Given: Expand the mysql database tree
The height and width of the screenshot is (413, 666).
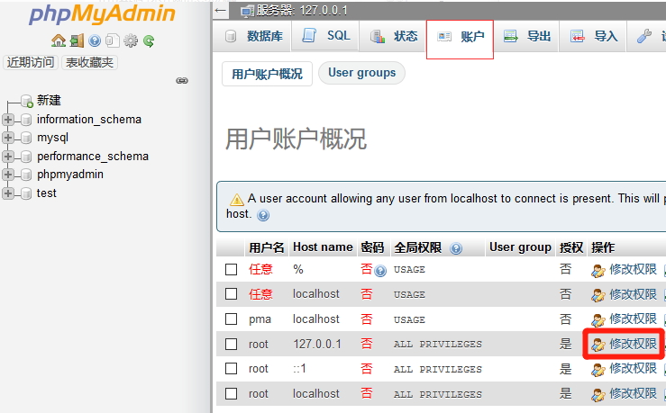Looking at the screenshot, I should (x=7, y=138).
